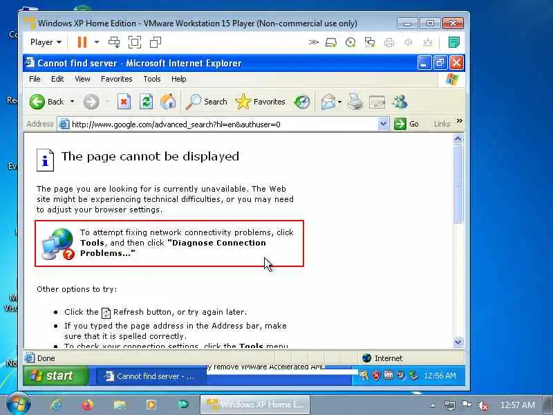This screenshot has width=553, height=415.
Task: Click the info icon beside page heading
Action: (45, 160)
